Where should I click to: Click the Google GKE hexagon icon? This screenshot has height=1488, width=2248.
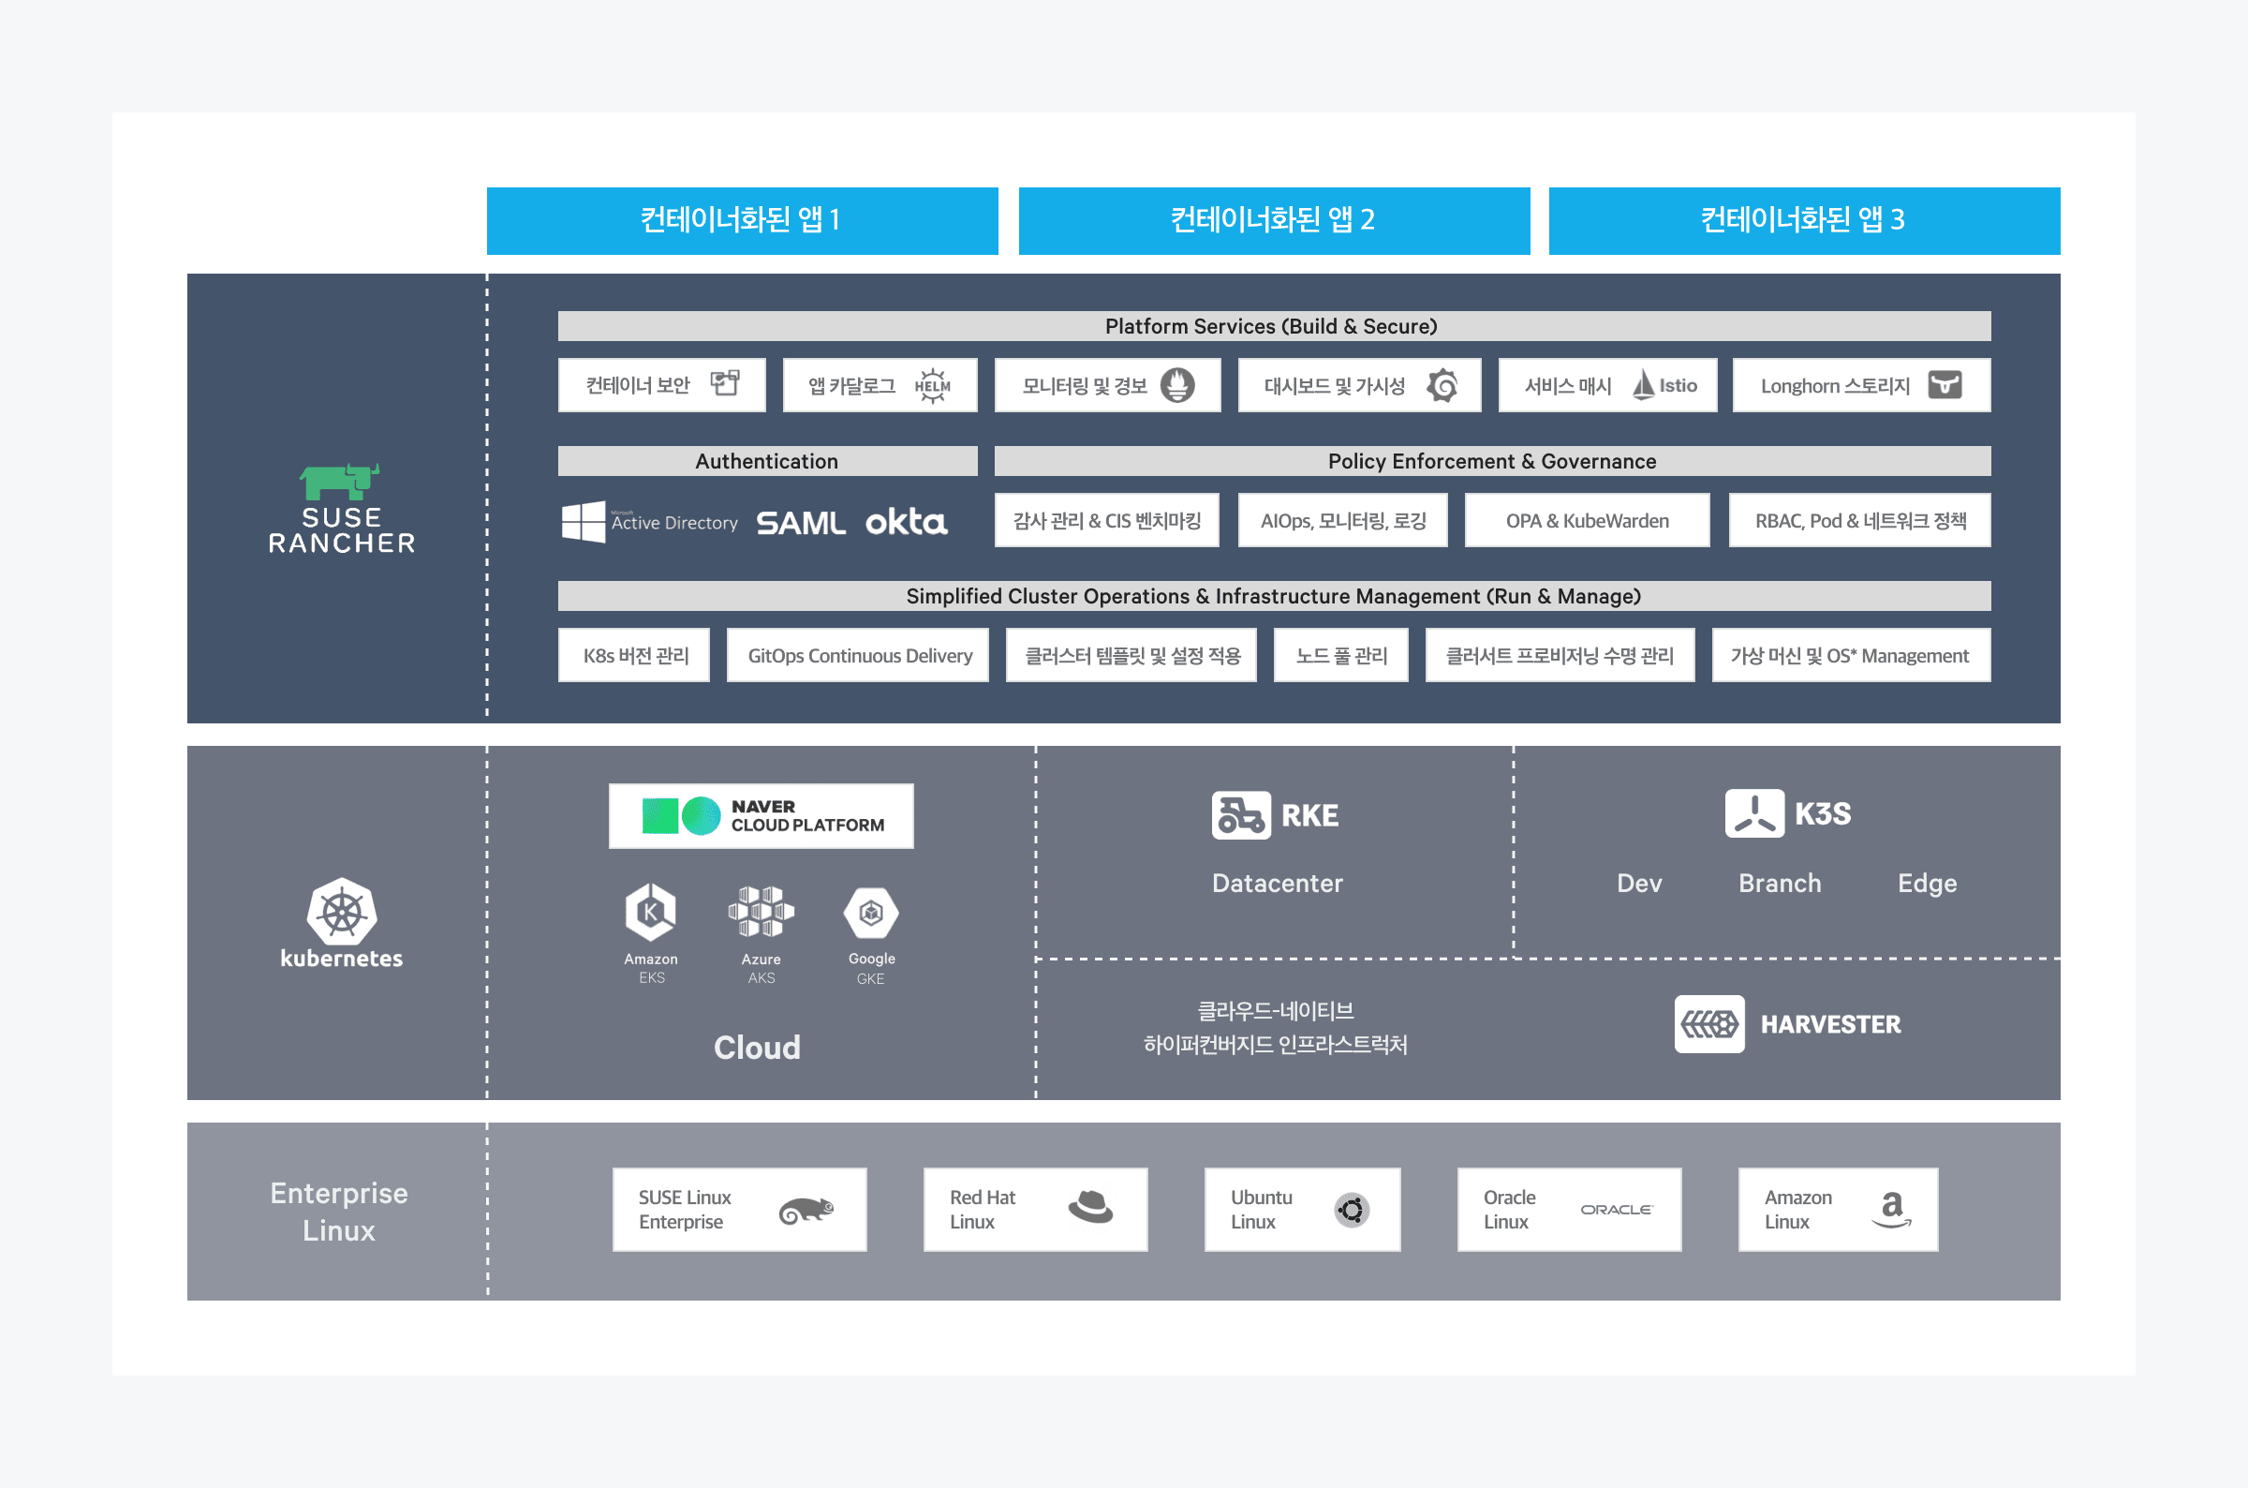tap(871, 913)
